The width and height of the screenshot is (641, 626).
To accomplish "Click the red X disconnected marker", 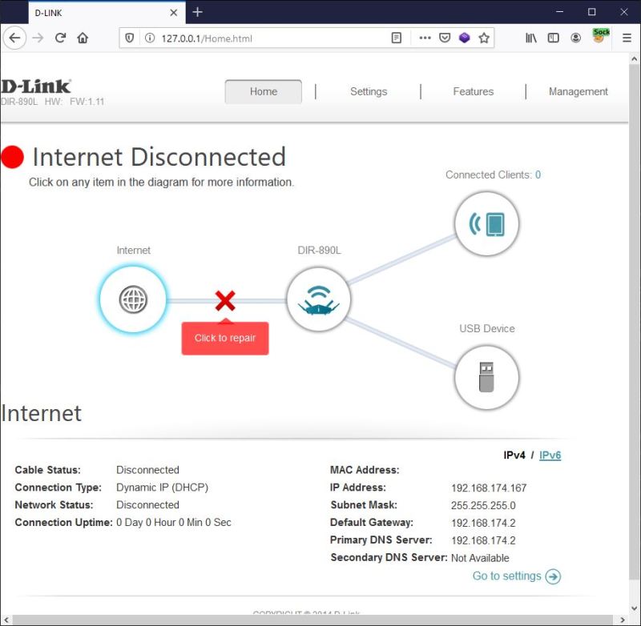I will click(225, 301).
